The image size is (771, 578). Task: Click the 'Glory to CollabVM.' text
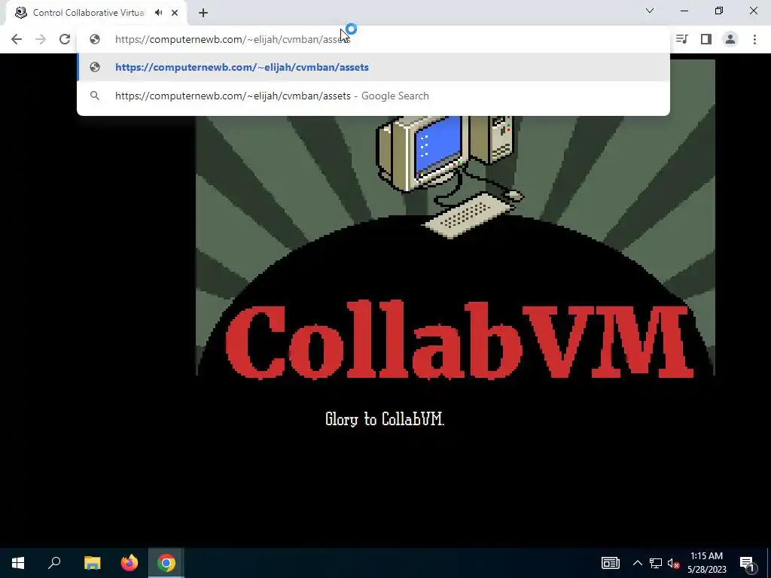click(x=385, y=419)
